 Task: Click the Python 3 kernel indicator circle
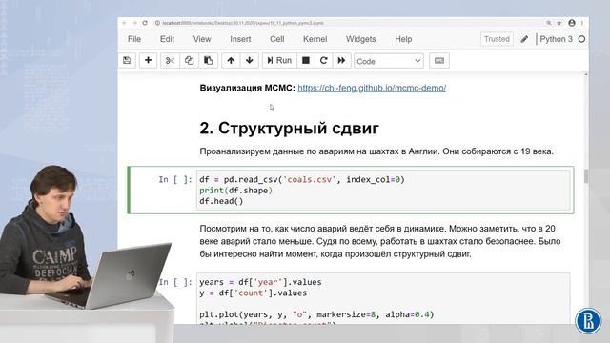(x=581, y=39)
